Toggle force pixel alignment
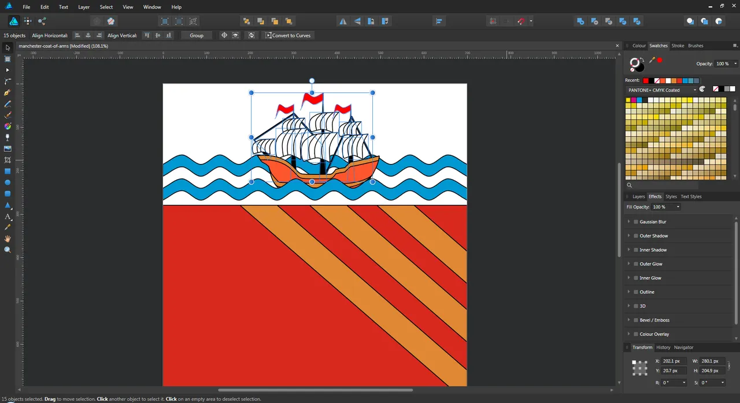This screenshot has width=740, height=403. tap(493, 21)
